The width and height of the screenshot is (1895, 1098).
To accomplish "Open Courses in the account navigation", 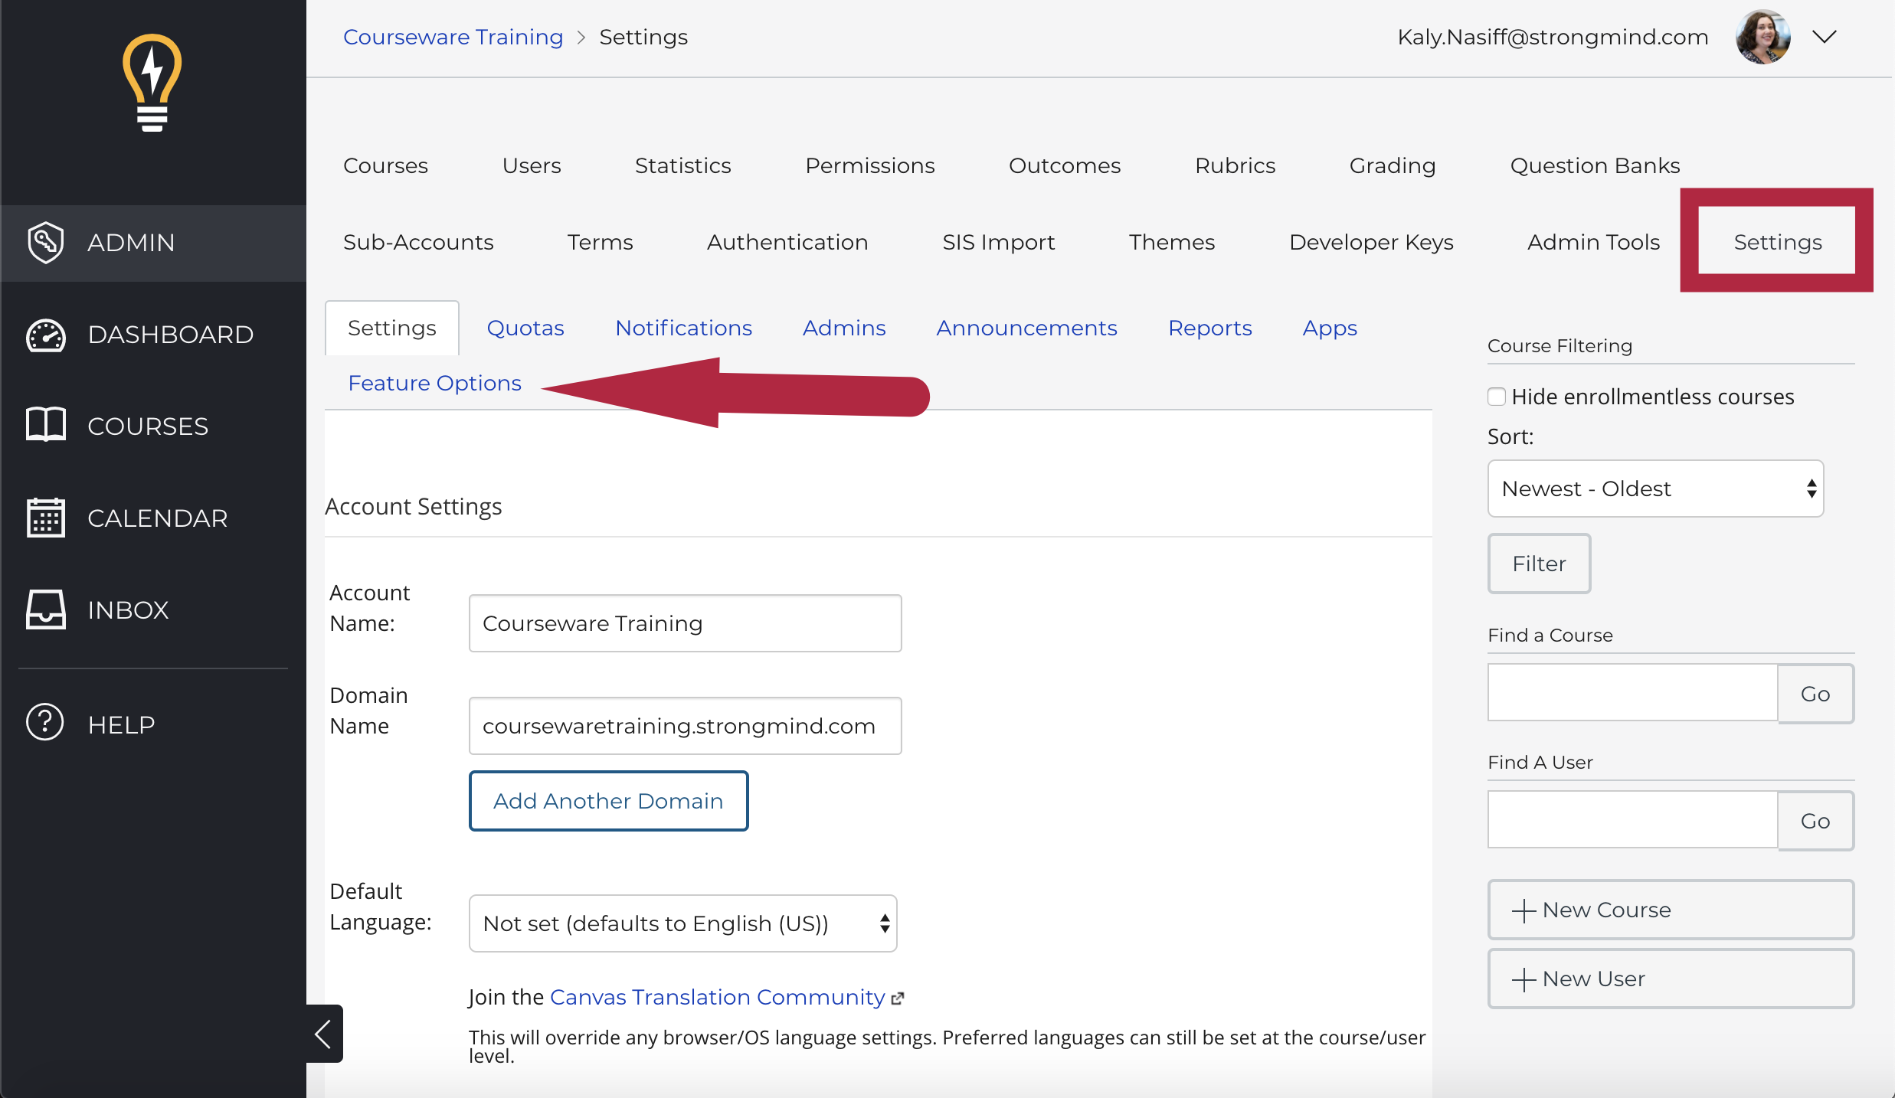I will point(385,165).
